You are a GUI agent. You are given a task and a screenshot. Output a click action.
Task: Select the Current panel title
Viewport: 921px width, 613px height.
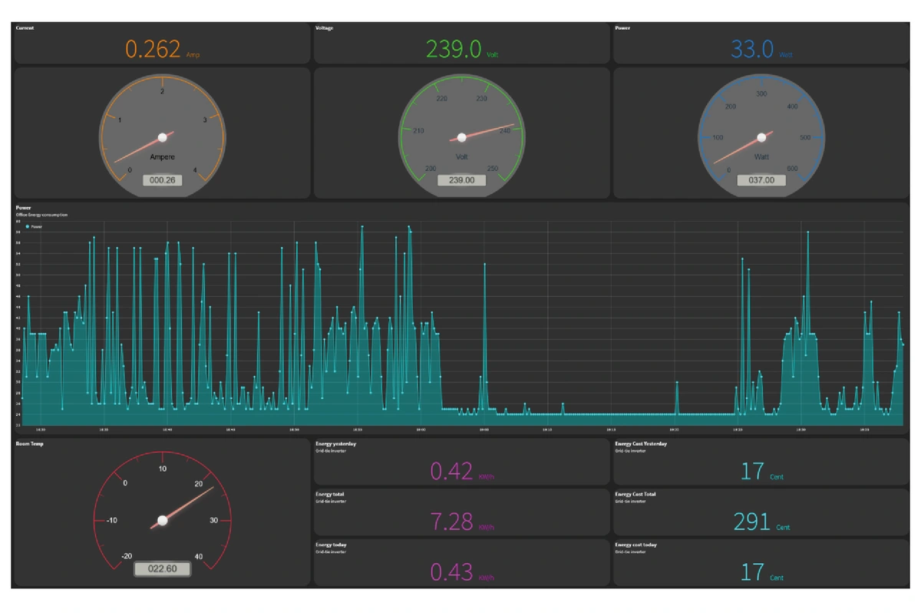point(25,28)
